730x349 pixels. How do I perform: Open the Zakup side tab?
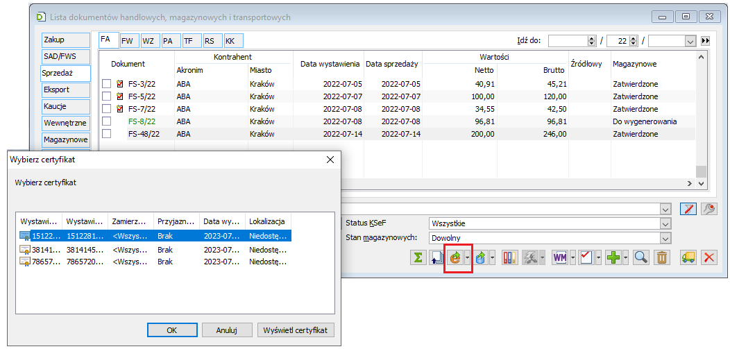point(65,40)
